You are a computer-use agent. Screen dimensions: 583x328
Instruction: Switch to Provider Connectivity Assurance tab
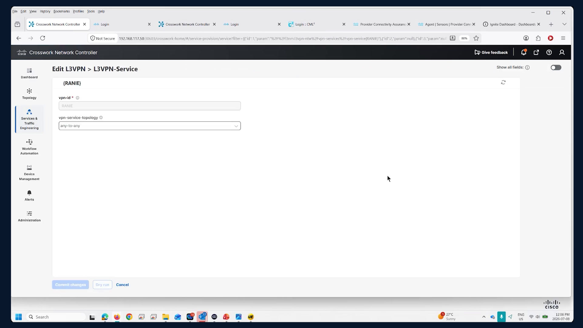pyautogui.click(x=382, y=24)
